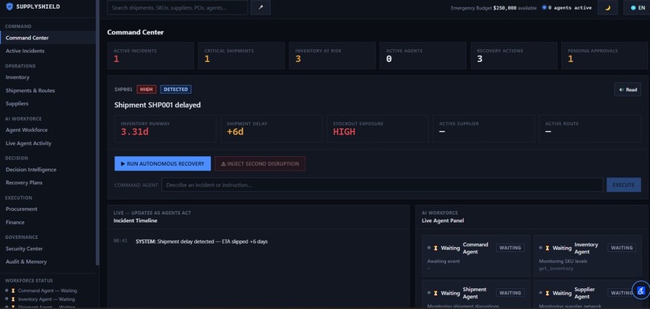Click the sidebar vertical scrollbar
Screen dimensions: 650x309
[98, 132]
